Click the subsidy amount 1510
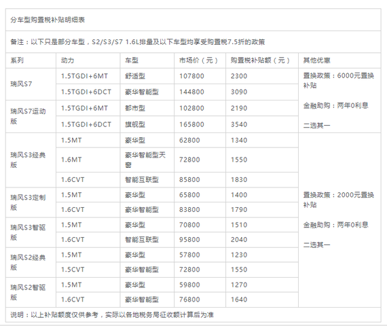This screenshot has height=326, width=387. coord(239,225)
